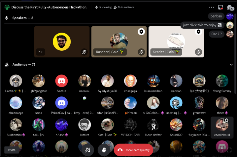This screenshot has height=157, width=237.
Task: Select audience member chenxiaojie
Action: [x=16, y=106]
